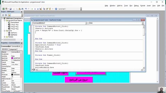
Task: Select UserForm1 in the project tree
Action: (14, 33)
